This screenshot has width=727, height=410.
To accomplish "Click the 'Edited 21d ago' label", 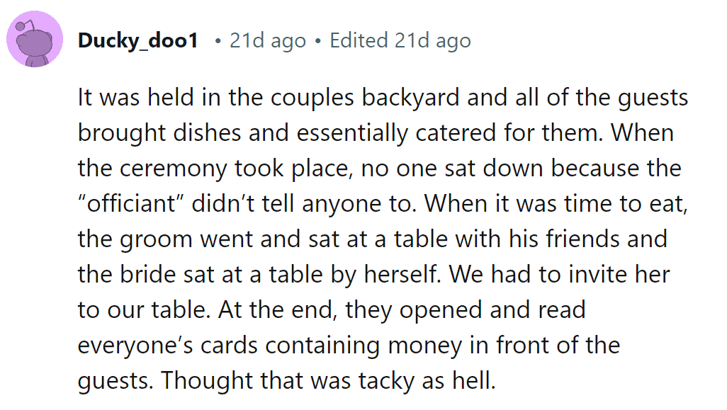I will point(400,41).
